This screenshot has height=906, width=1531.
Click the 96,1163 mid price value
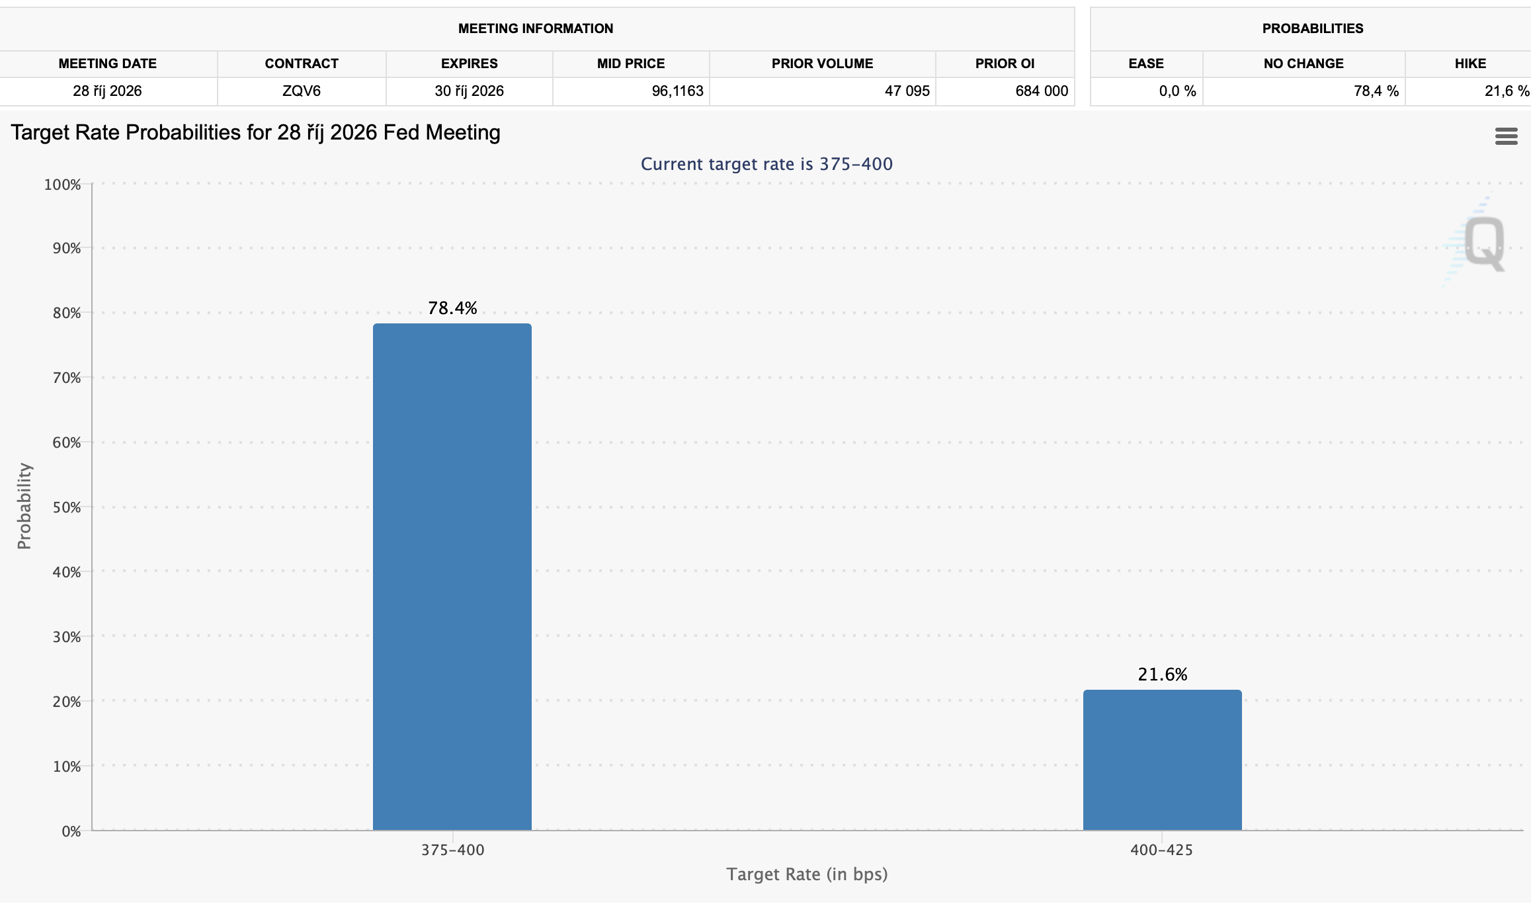pos(677,91)
